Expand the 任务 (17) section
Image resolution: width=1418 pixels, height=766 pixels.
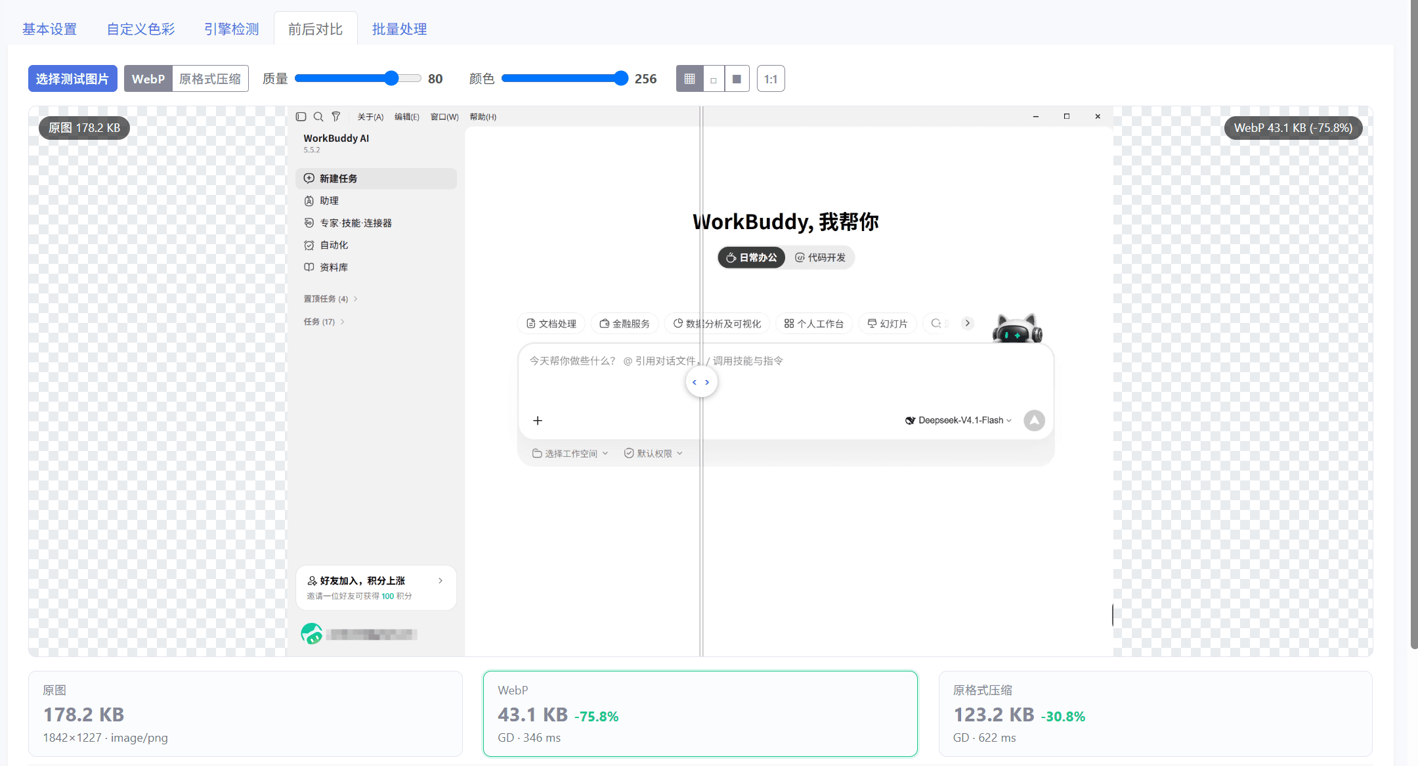tap(324, 322)
